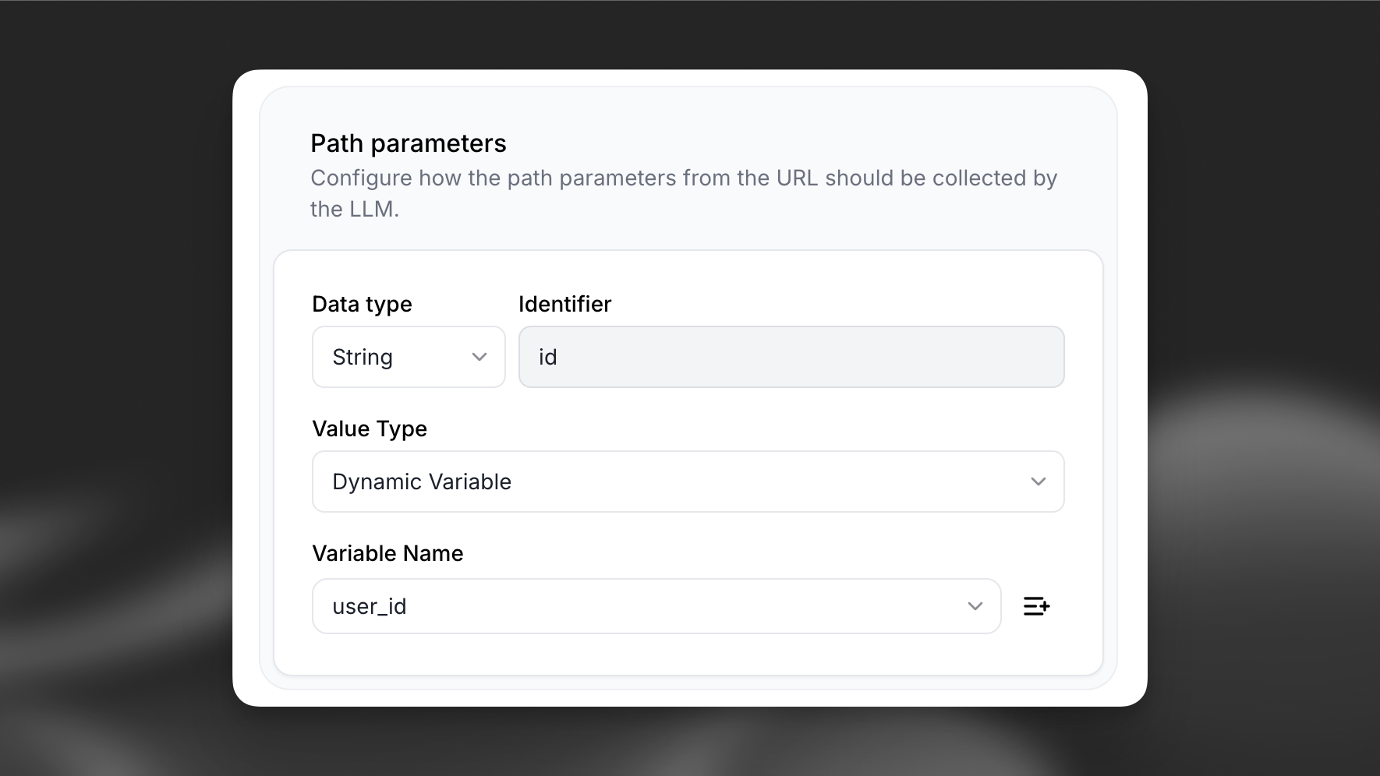The image size is (1380, 776).
Task: Open the Value Type dropdown
Action: pos(688,481)
